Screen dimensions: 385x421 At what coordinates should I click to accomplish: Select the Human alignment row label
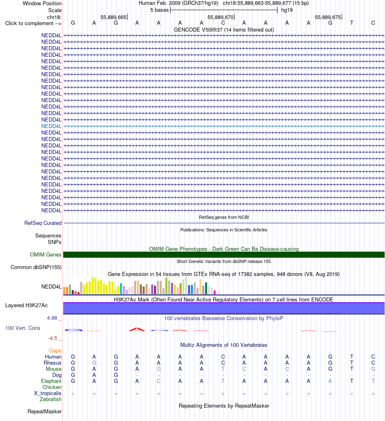coord(53,357)
